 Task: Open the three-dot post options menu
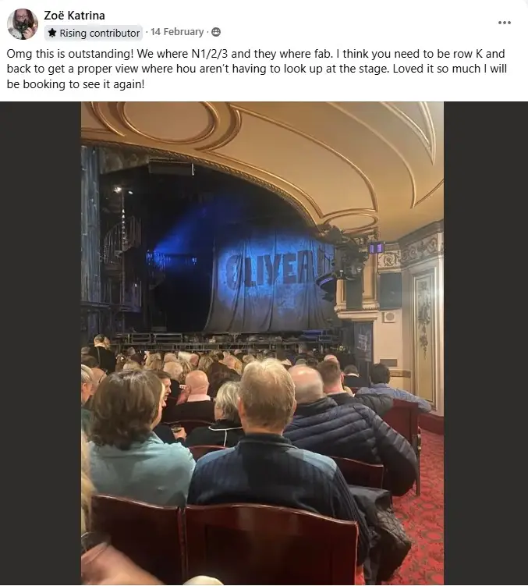(x=504, y=23)
